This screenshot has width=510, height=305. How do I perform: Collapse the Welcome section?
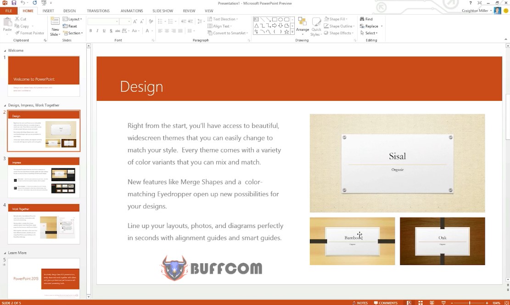5,50
